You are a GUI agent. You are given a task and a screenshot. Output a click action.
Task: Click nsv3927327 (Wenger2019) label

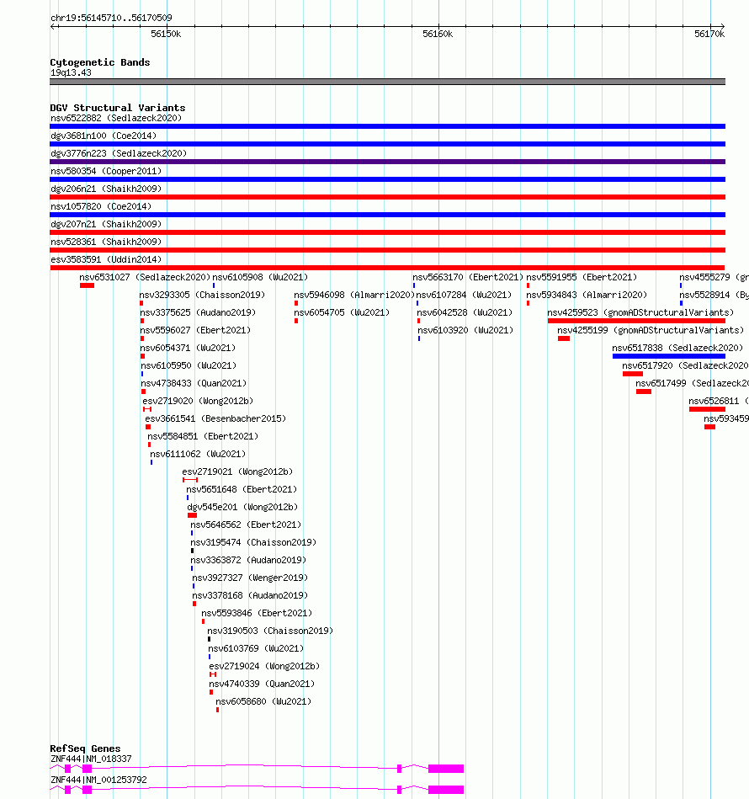click(x=250, y=578)
